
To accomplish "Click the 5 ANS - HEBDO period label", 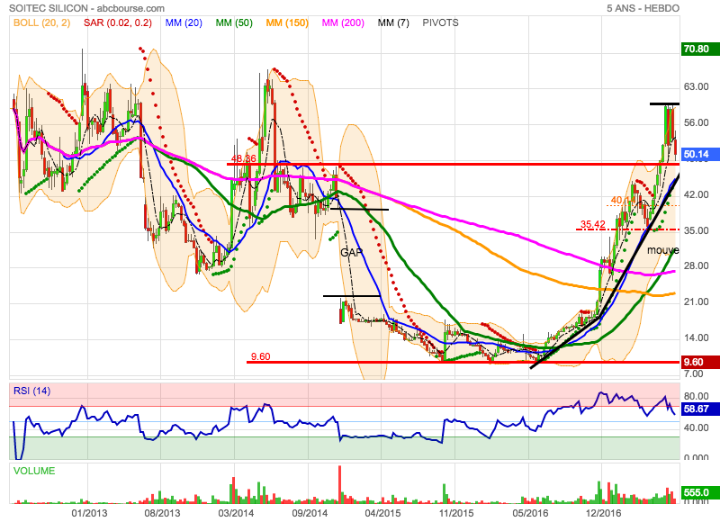I will [670, 8].
